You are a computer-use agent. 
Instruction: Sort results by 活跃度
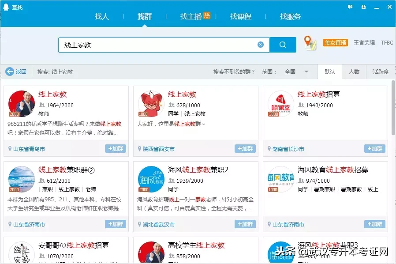click(381, 72)
